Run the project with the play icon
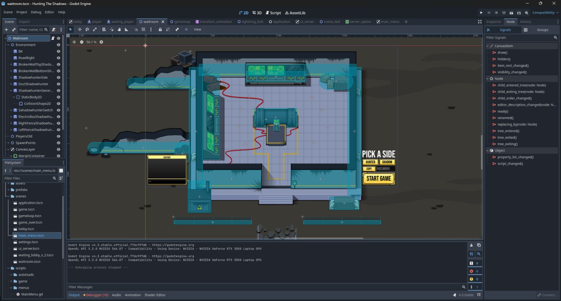This screenshot has height=301, width=561. [481, 13]
